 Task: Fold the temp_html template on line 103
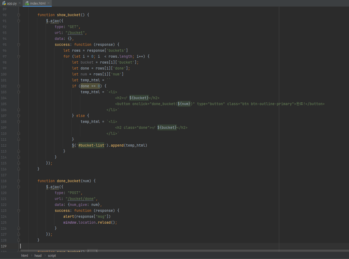pyautogui.click(x=19, y=92)
